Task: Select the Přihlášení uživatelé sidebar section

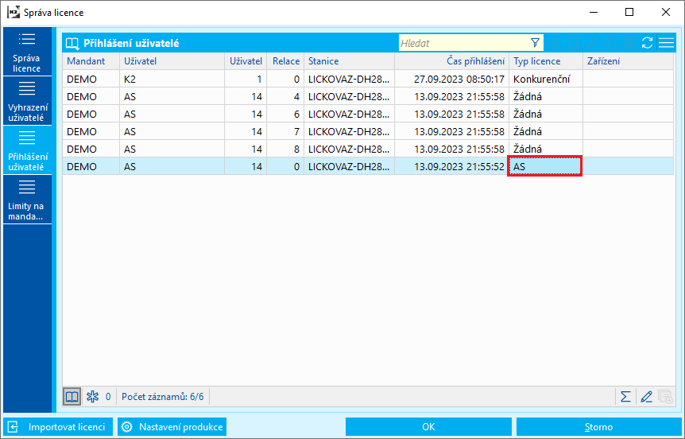Action: coord(27,150)
